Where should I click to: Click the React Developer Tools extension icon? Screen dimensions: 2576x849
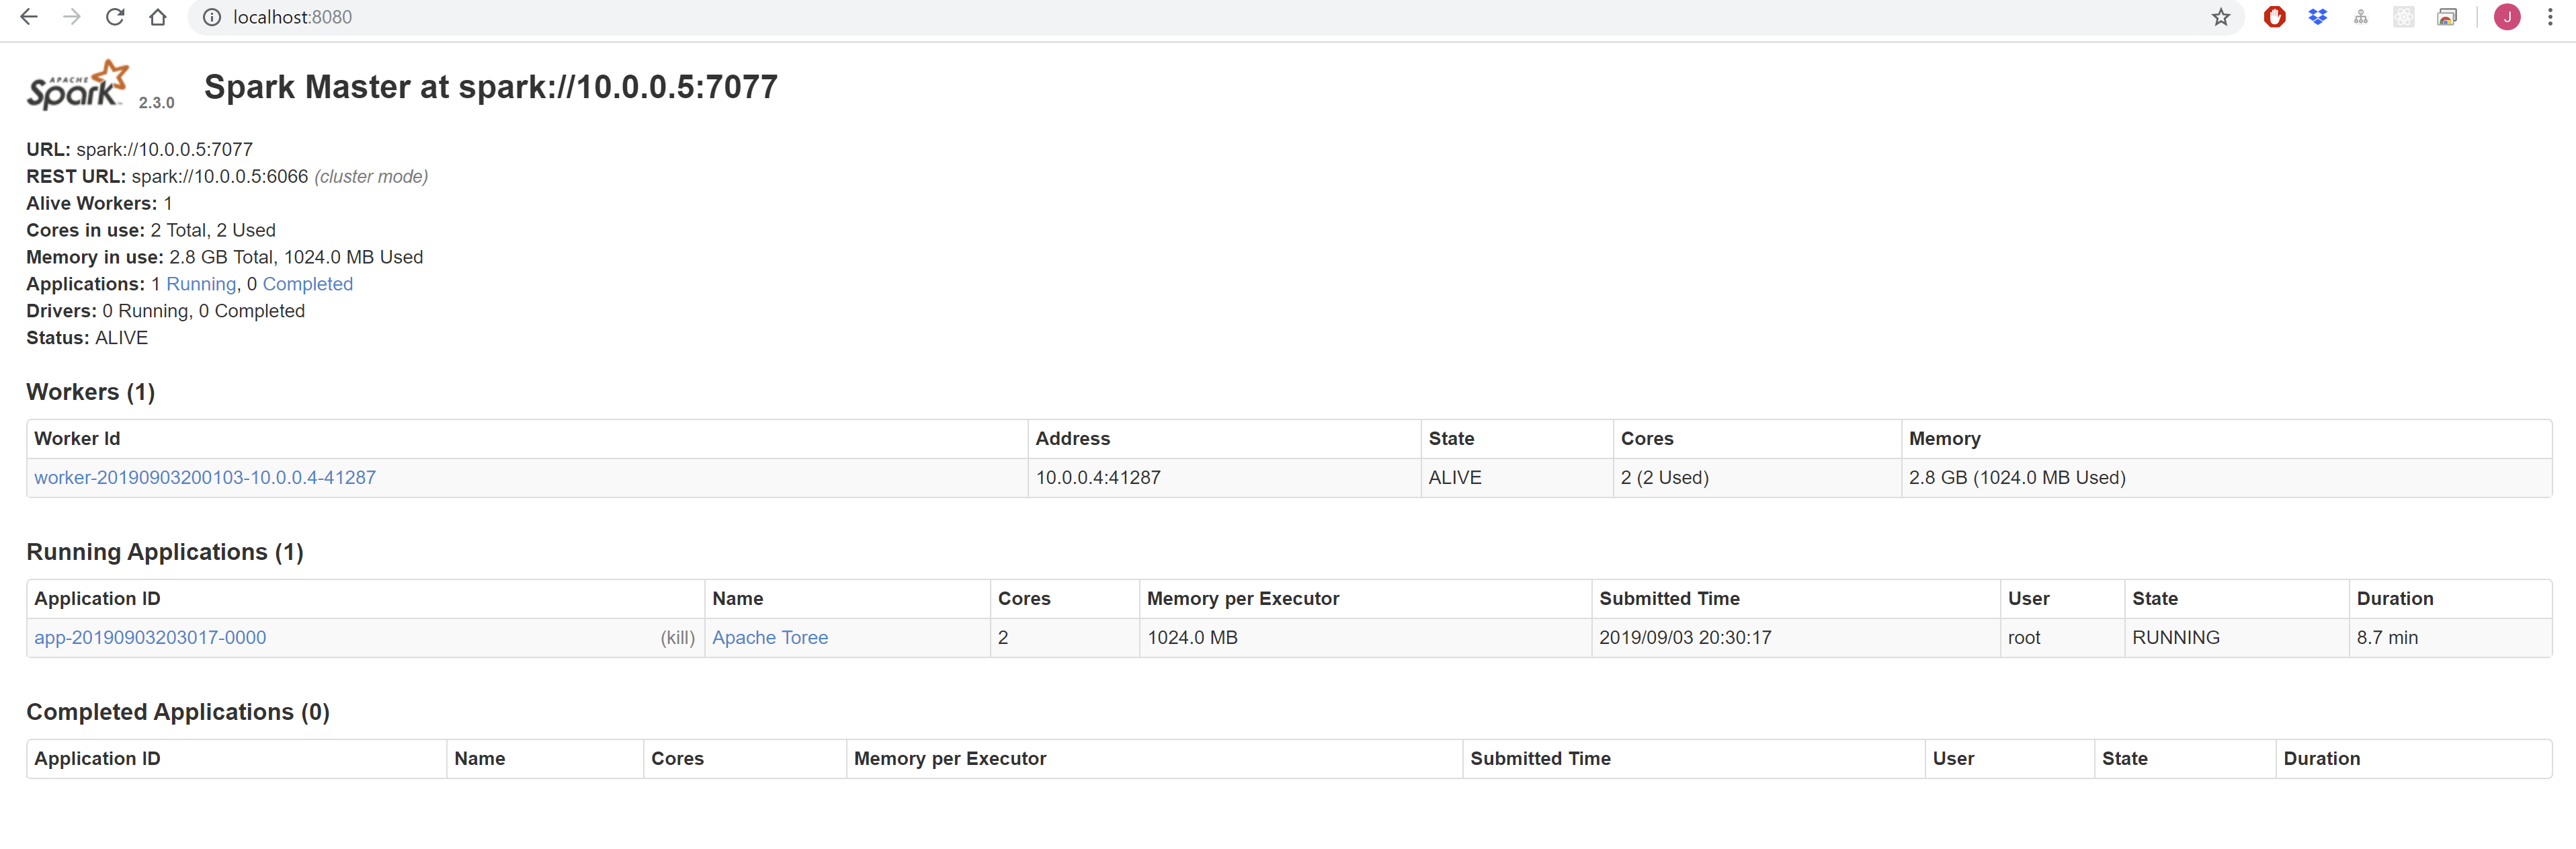coord(2404,17)
